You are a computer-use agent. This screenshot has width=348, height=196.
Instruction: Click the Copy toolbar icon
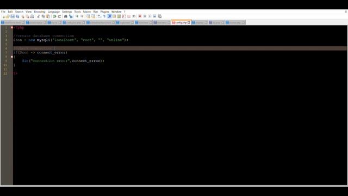click(x=43, y=16)
